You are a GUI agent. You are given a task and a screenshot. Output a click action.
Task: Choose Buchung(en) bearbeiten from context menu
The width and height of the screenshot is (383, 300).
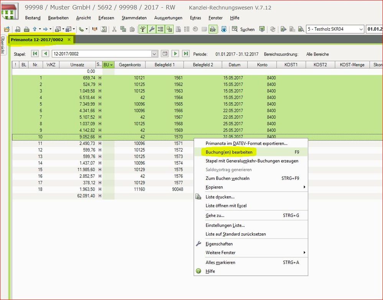click(x=229, y=152)
